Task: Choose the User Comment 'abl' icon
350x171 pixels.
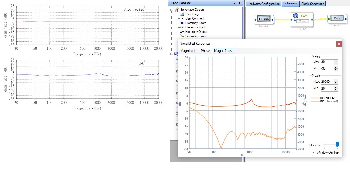Action: (182, 18)
